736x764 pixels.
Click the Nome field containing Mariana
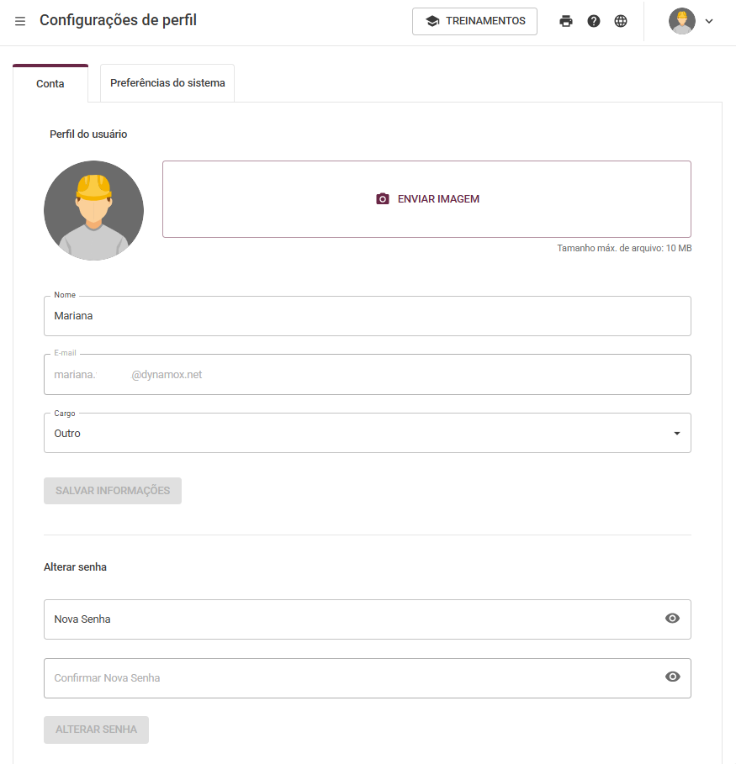[368, 316]
